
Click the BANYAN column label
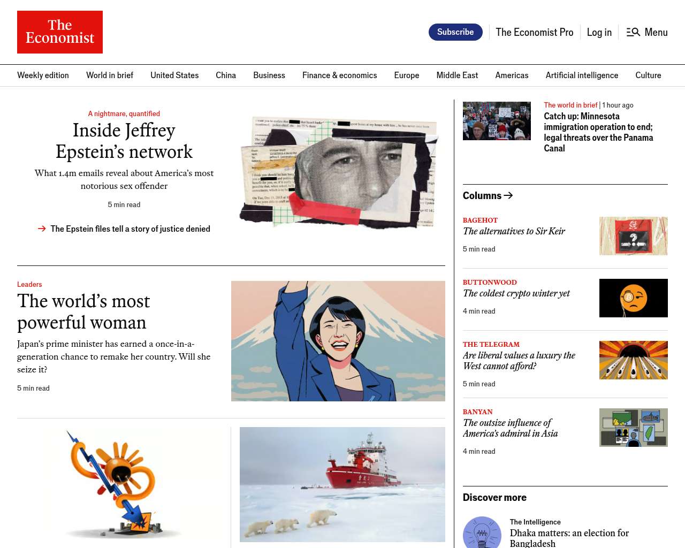(x=478, y=412)
